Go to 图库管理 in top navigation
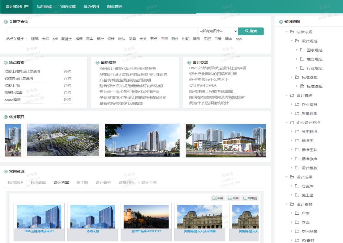Screen dimensions: 343x243 [114, 7]
